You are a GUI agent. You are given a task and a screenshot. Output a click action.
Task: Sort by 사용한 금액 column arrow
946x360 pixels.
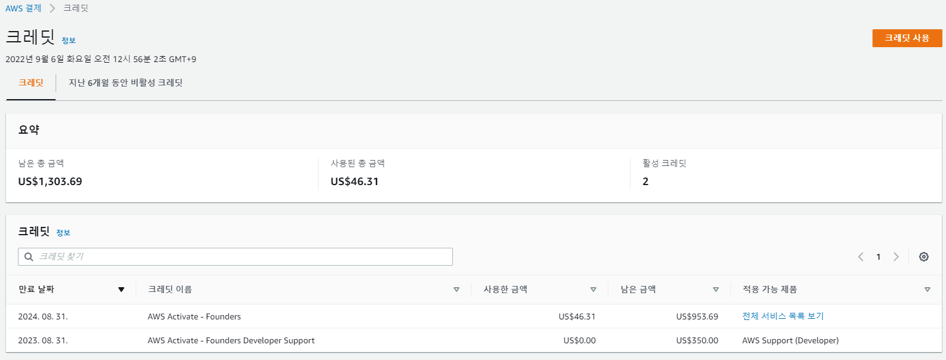(x=593, y=290)
